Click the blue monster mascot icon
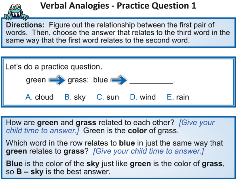The width and height of the screenshot is (237, 181). (16, 12)
